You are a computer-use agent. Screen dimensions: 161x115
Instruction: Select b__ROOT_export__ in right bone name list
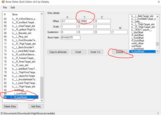click(143, 30)
